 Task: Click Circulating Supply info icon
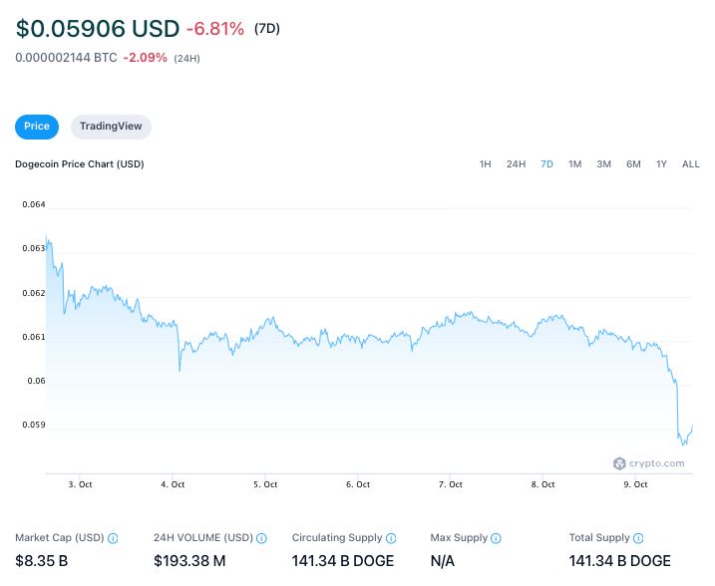coord(391,538)
